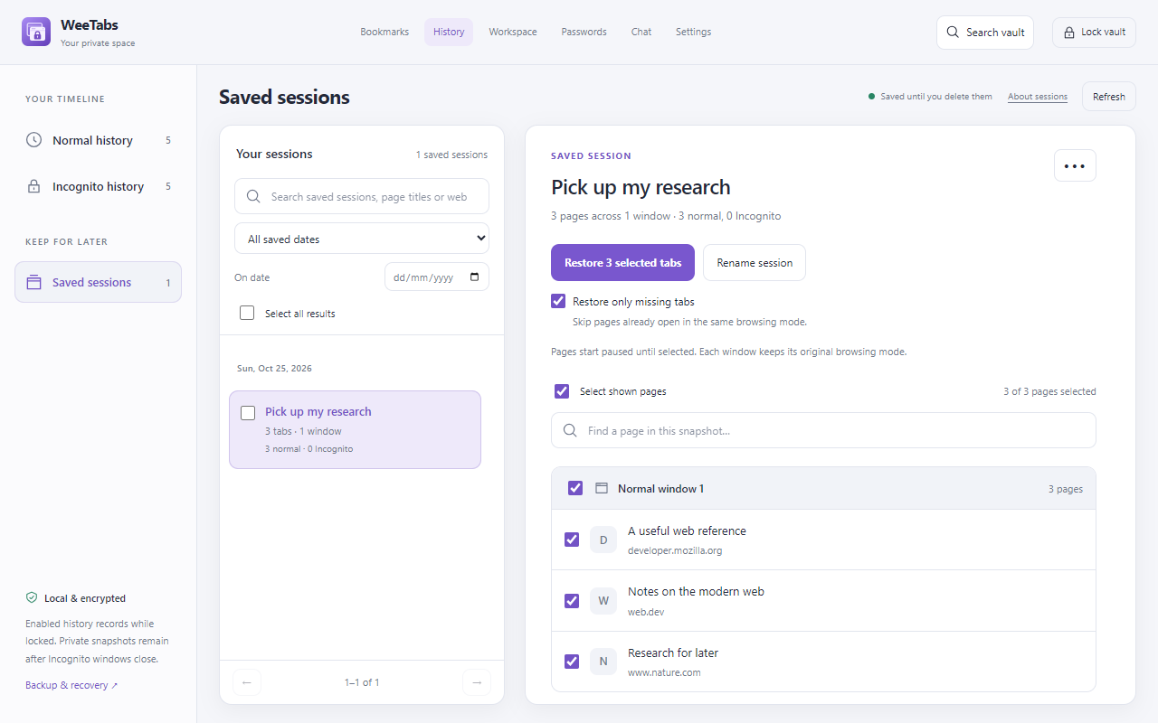Toggle Select shown pages checkbox
The width and height of the screenshot is (1158, 723).
[x=562, y=391]
